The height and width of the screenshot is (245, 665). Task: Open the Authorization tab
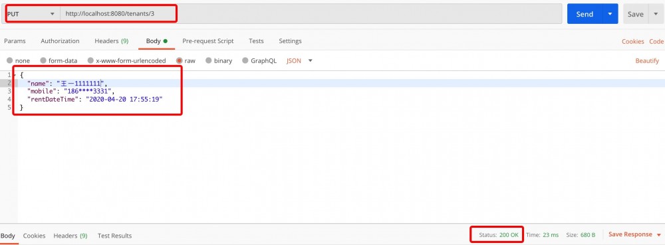pos(60,41)
